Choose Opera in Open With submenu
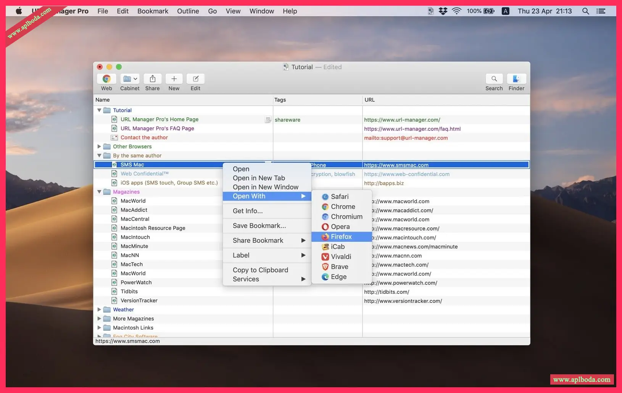Image resolution: width=622 pixels, height=393 pixels. click(342, 227)
